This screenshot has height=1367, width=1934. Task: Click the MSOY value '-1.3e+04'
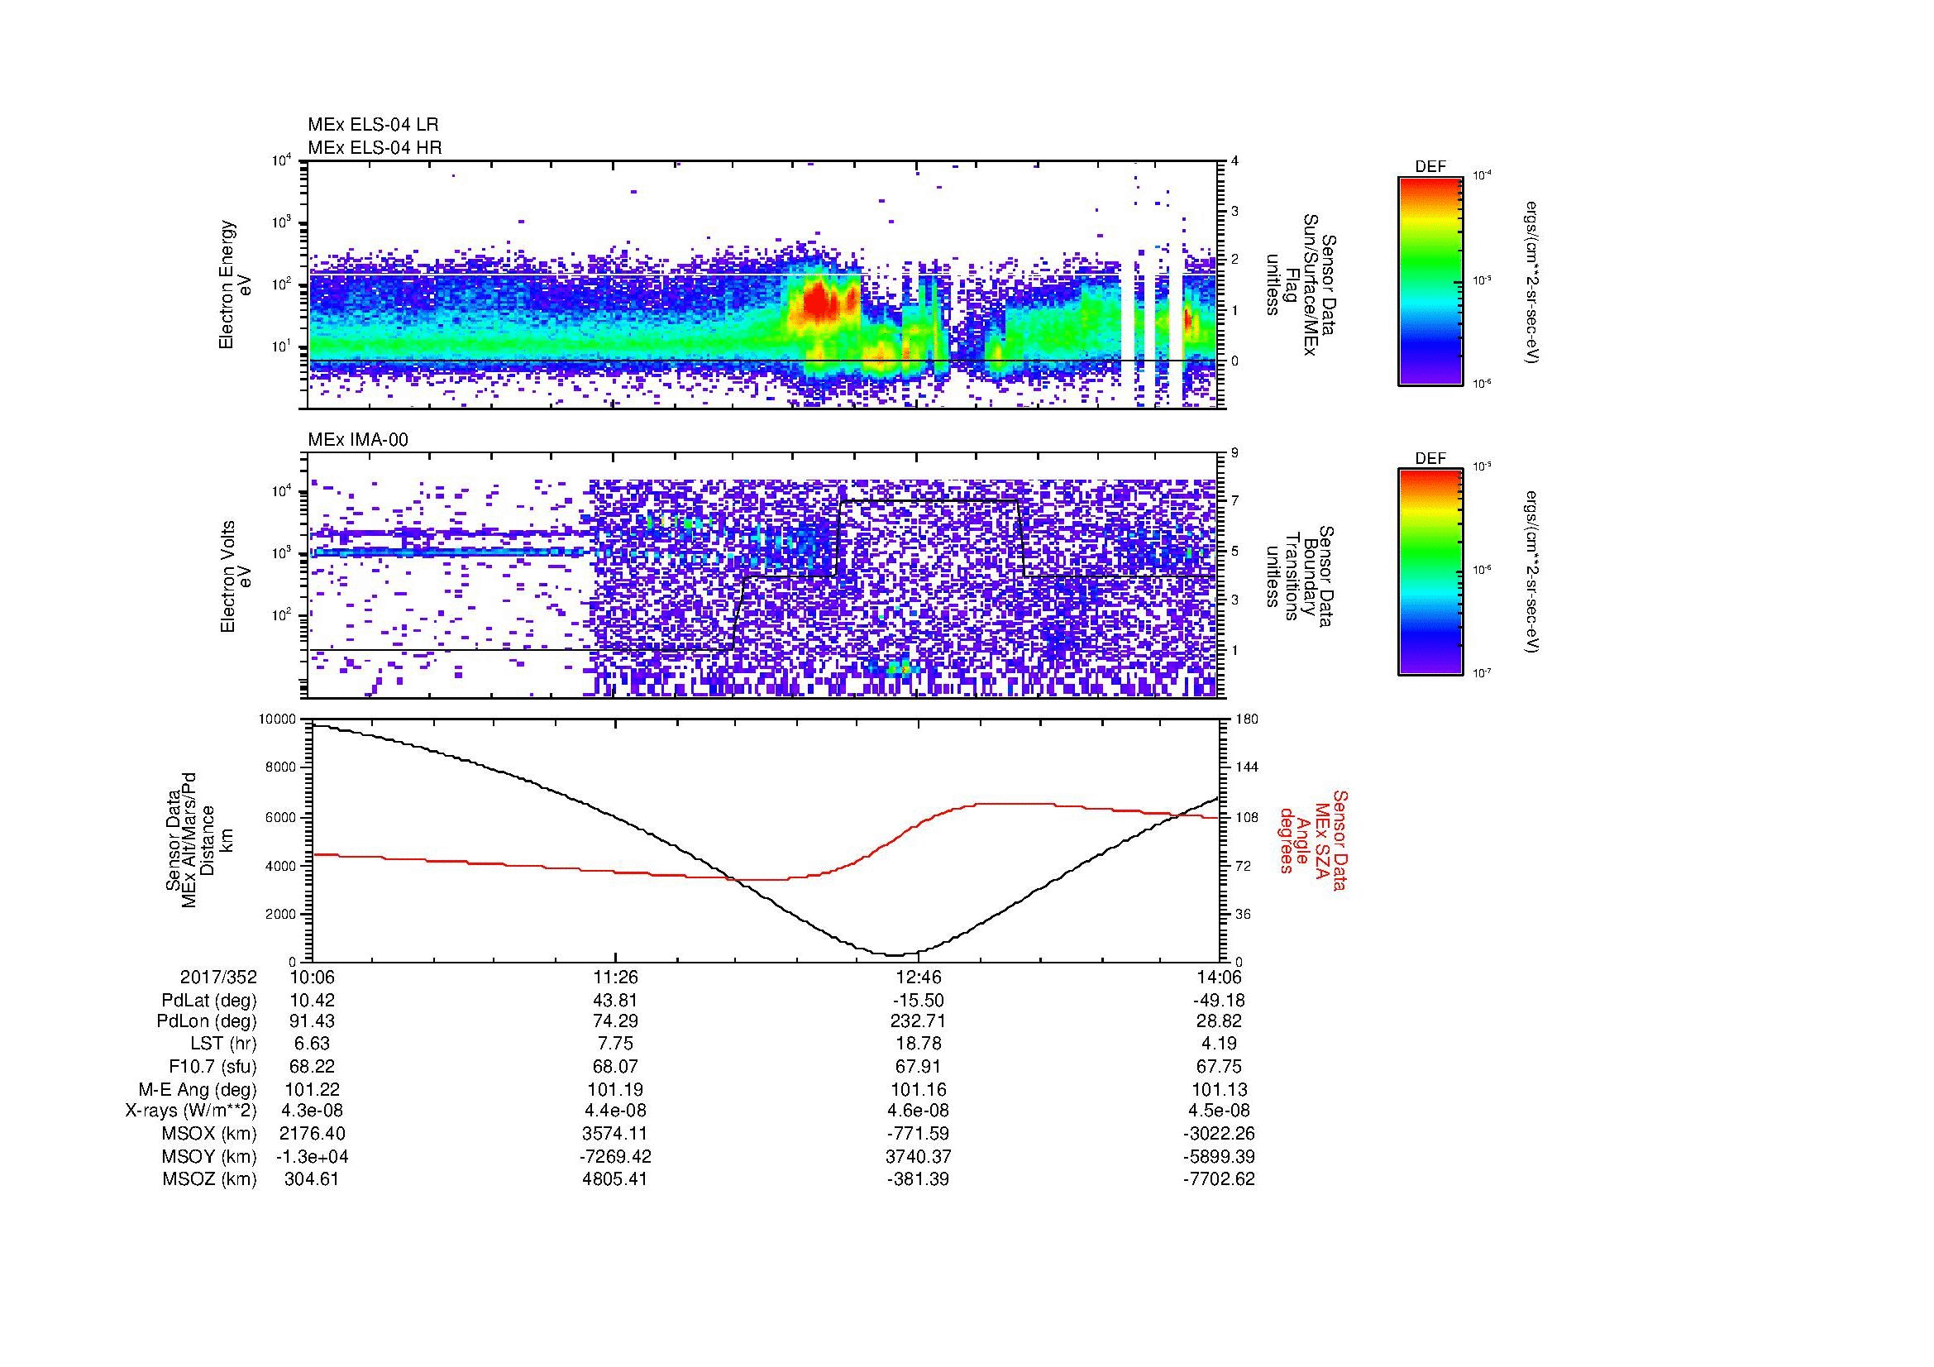[313, 1156]
